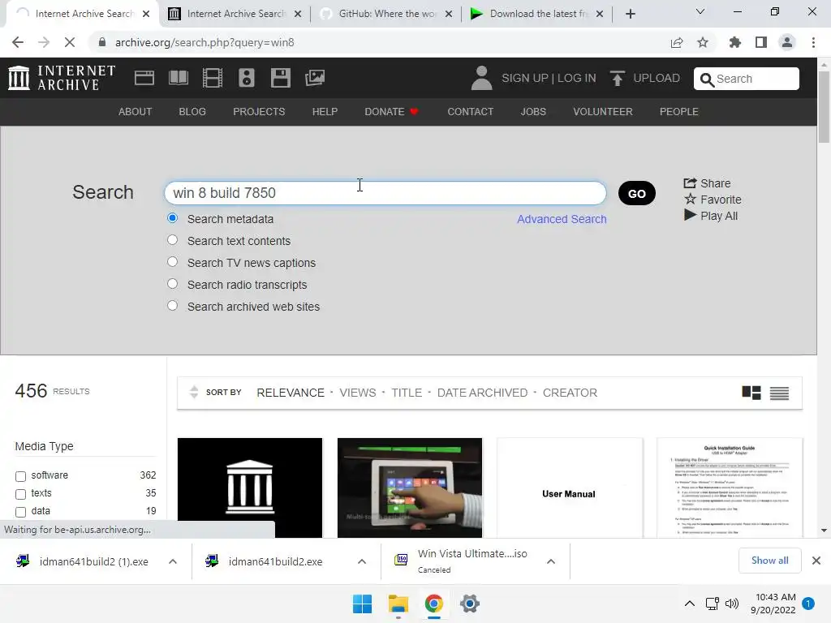Switch to the second Internet Archive Search tab
This screenshot has height=623, width=831.
click(x=234, y=14)
